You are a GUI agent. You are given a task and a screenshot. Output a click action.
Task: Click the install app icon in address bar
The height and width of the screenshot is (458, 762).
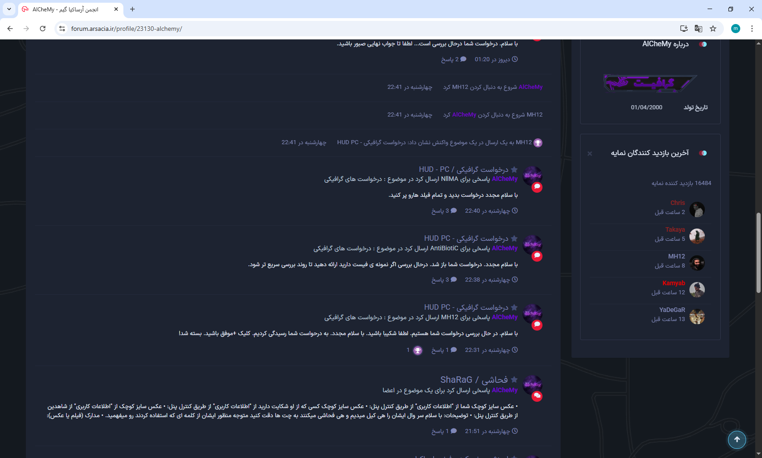(x=684, y=29)
